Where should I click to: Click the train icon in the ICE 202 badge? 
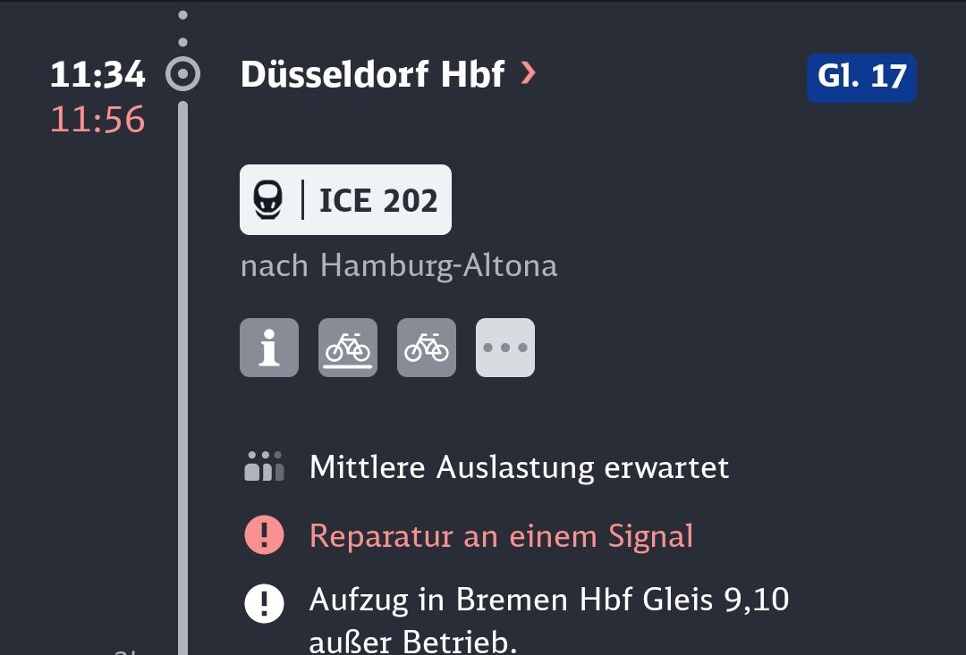268,200
